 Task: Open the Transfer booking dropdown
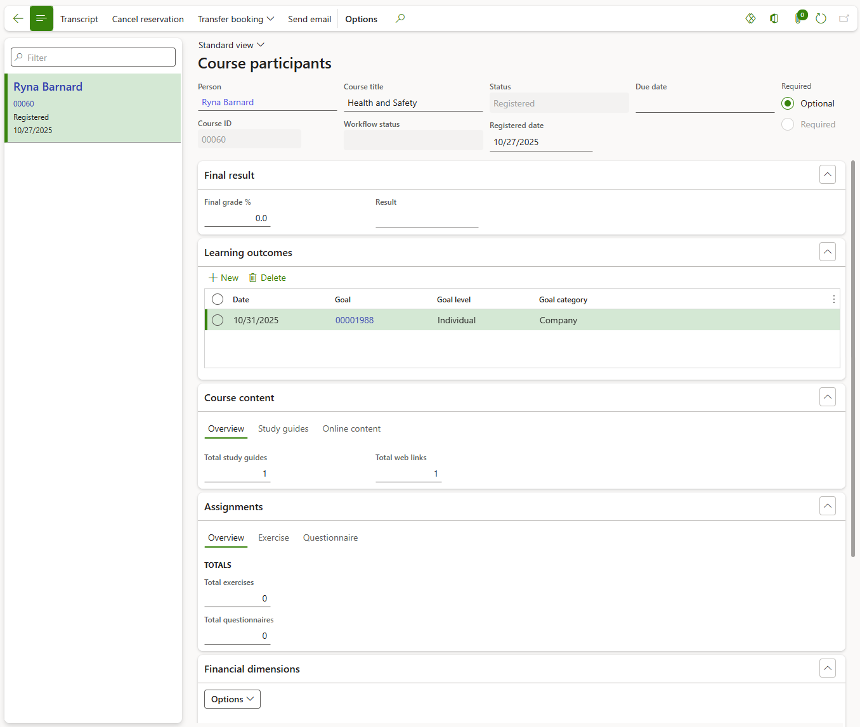pyautogui.click(x=235, y=19)
